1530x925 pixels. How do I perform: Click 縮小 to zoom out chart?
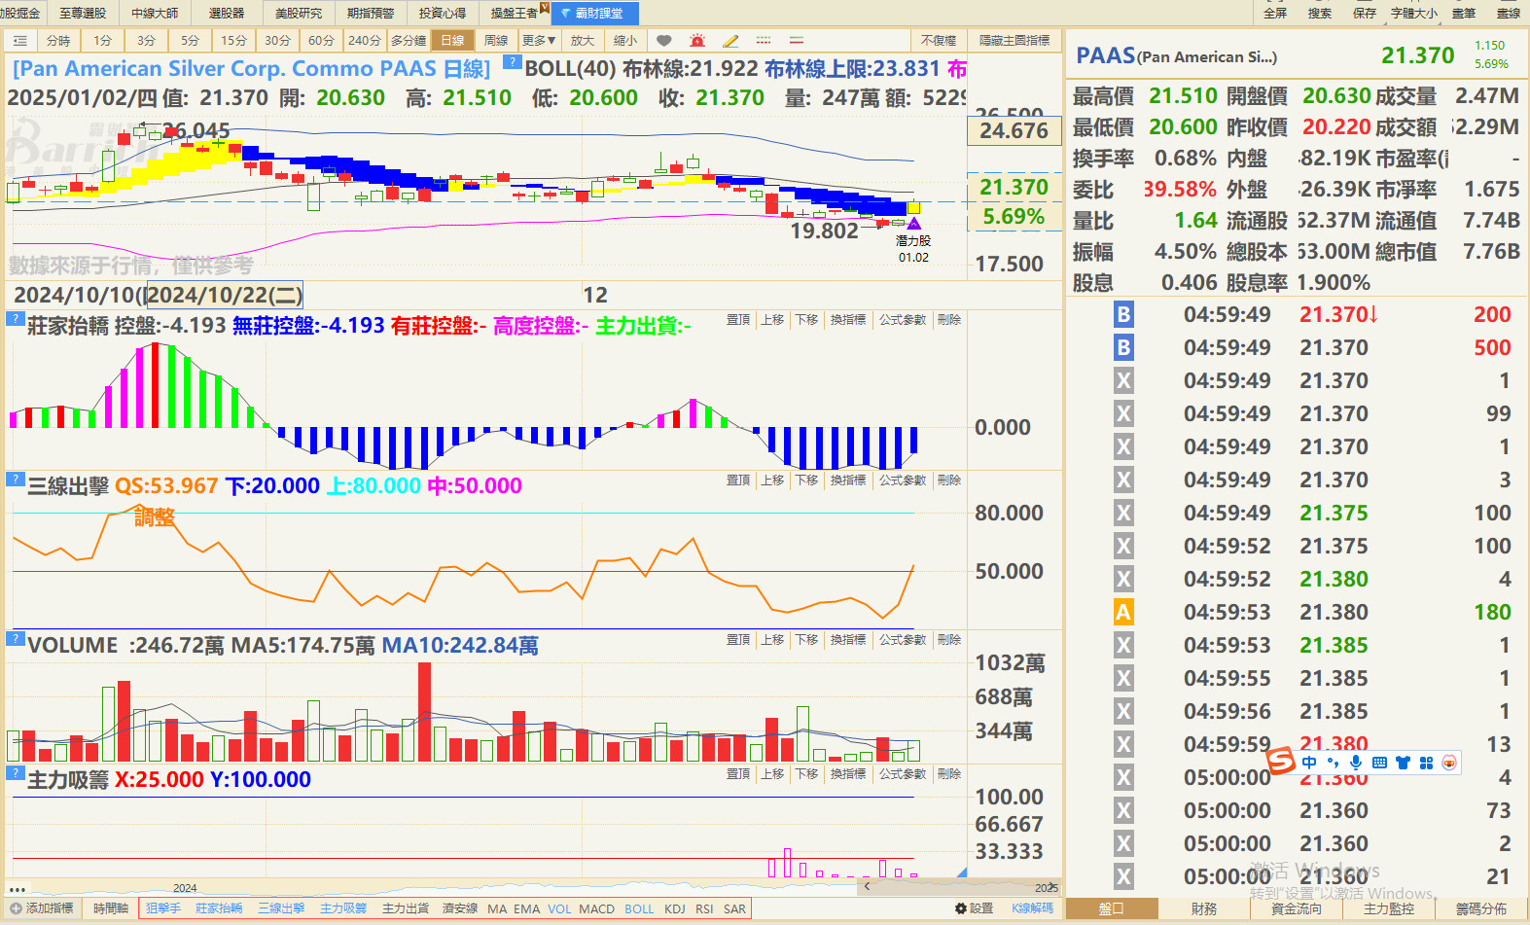click(x=625, y=40)
